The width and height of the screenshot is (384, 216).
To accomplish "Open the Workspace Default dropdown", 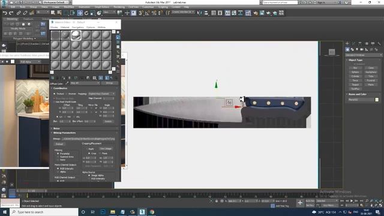I will (55, 2).
